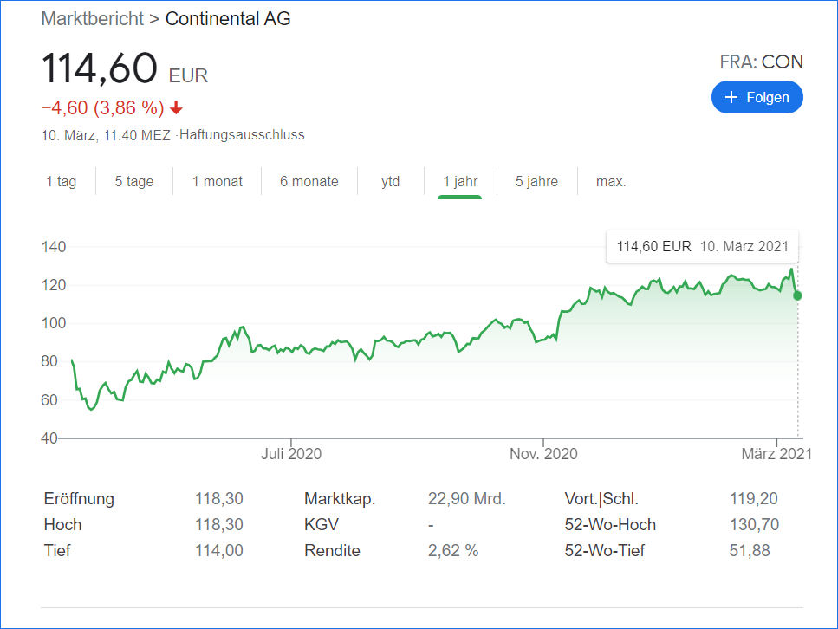The height and width of the screenshot is (629, 838).
Task: Click the FRA: CON ticker text
Action: [761, 62]
